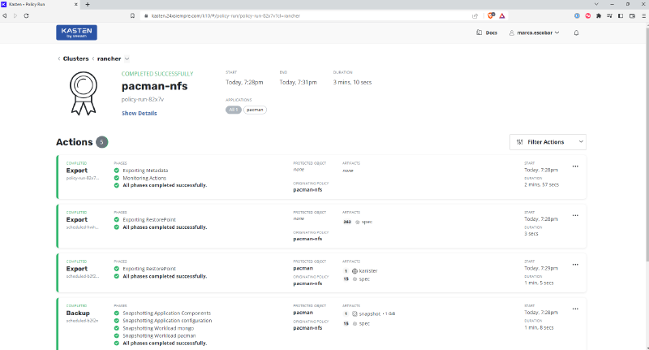Reload the browser page
This screenshot has height=350, width=649.
(26, 15)
